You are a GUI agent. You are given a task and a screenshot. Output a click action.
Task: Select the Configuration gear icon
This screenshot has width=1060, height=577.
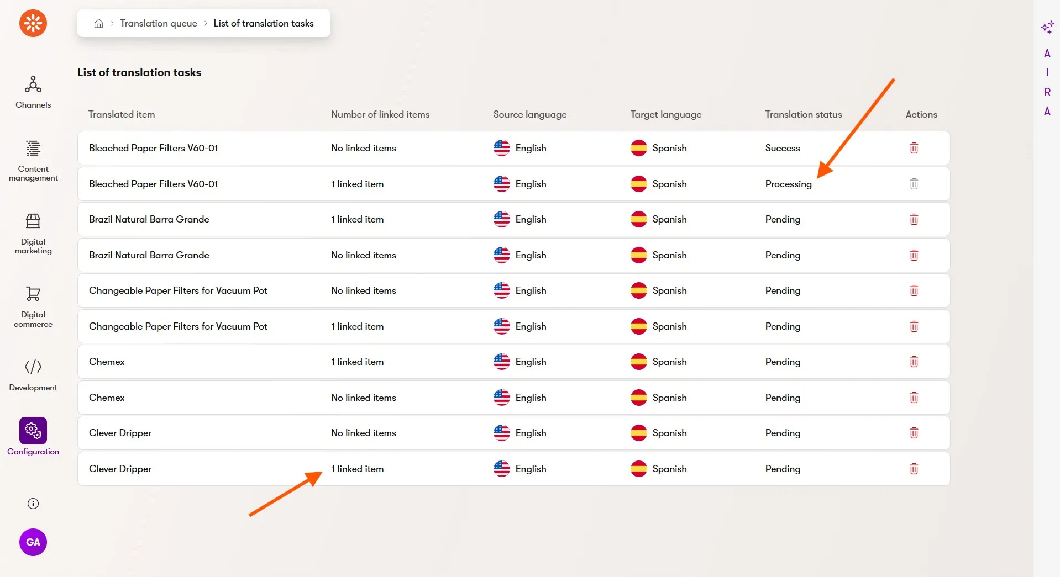33,431
